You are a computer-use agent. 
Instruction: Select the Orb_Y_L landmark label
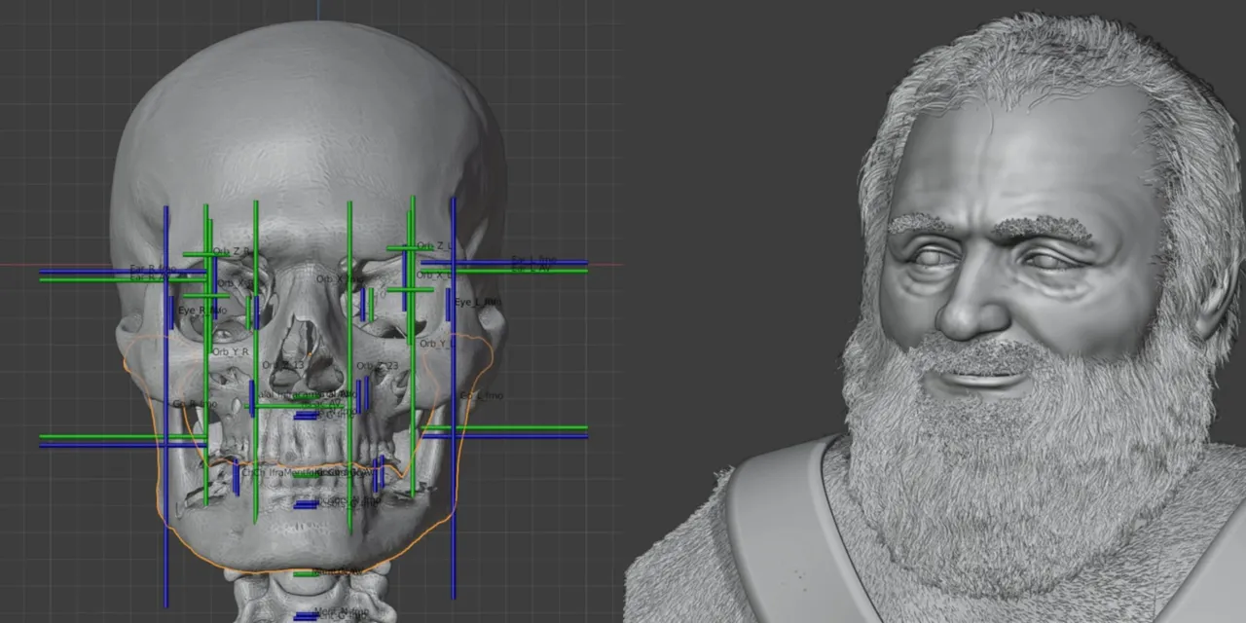[x=436, y=344]
